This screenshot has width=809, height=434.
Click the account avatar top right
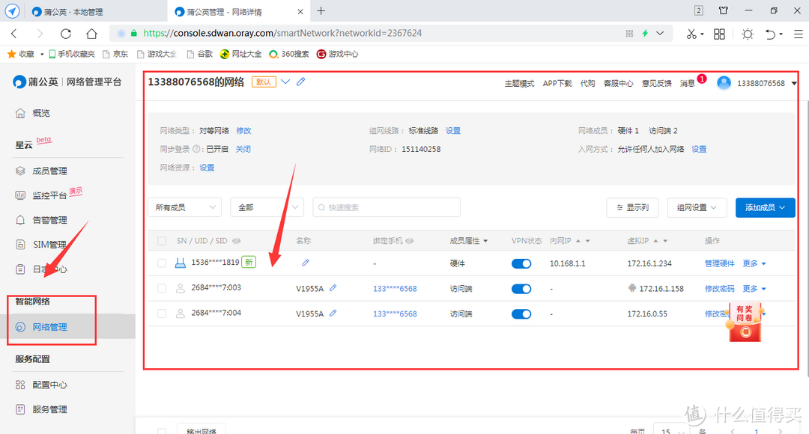(723, 82)
